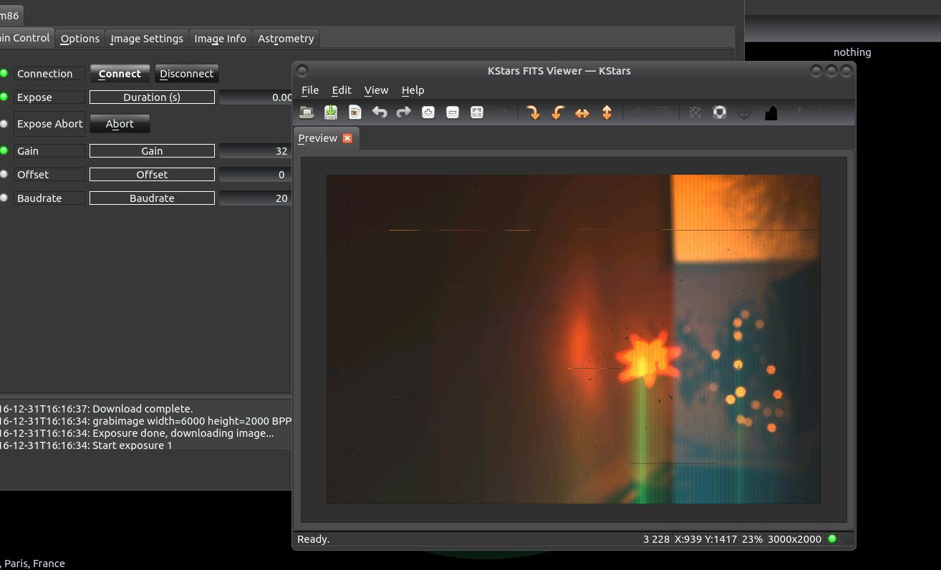Click the grabimage width=6000 log line
Image resolution: width=941 pixels, height=570 pixels.
point(145,421)
